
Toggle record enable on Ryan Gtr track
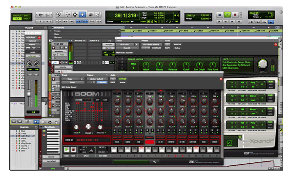click(54, 48)
